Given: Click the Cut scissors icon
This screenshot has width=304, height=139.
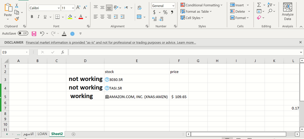Looking at the screenshot, I should (17, 5).
